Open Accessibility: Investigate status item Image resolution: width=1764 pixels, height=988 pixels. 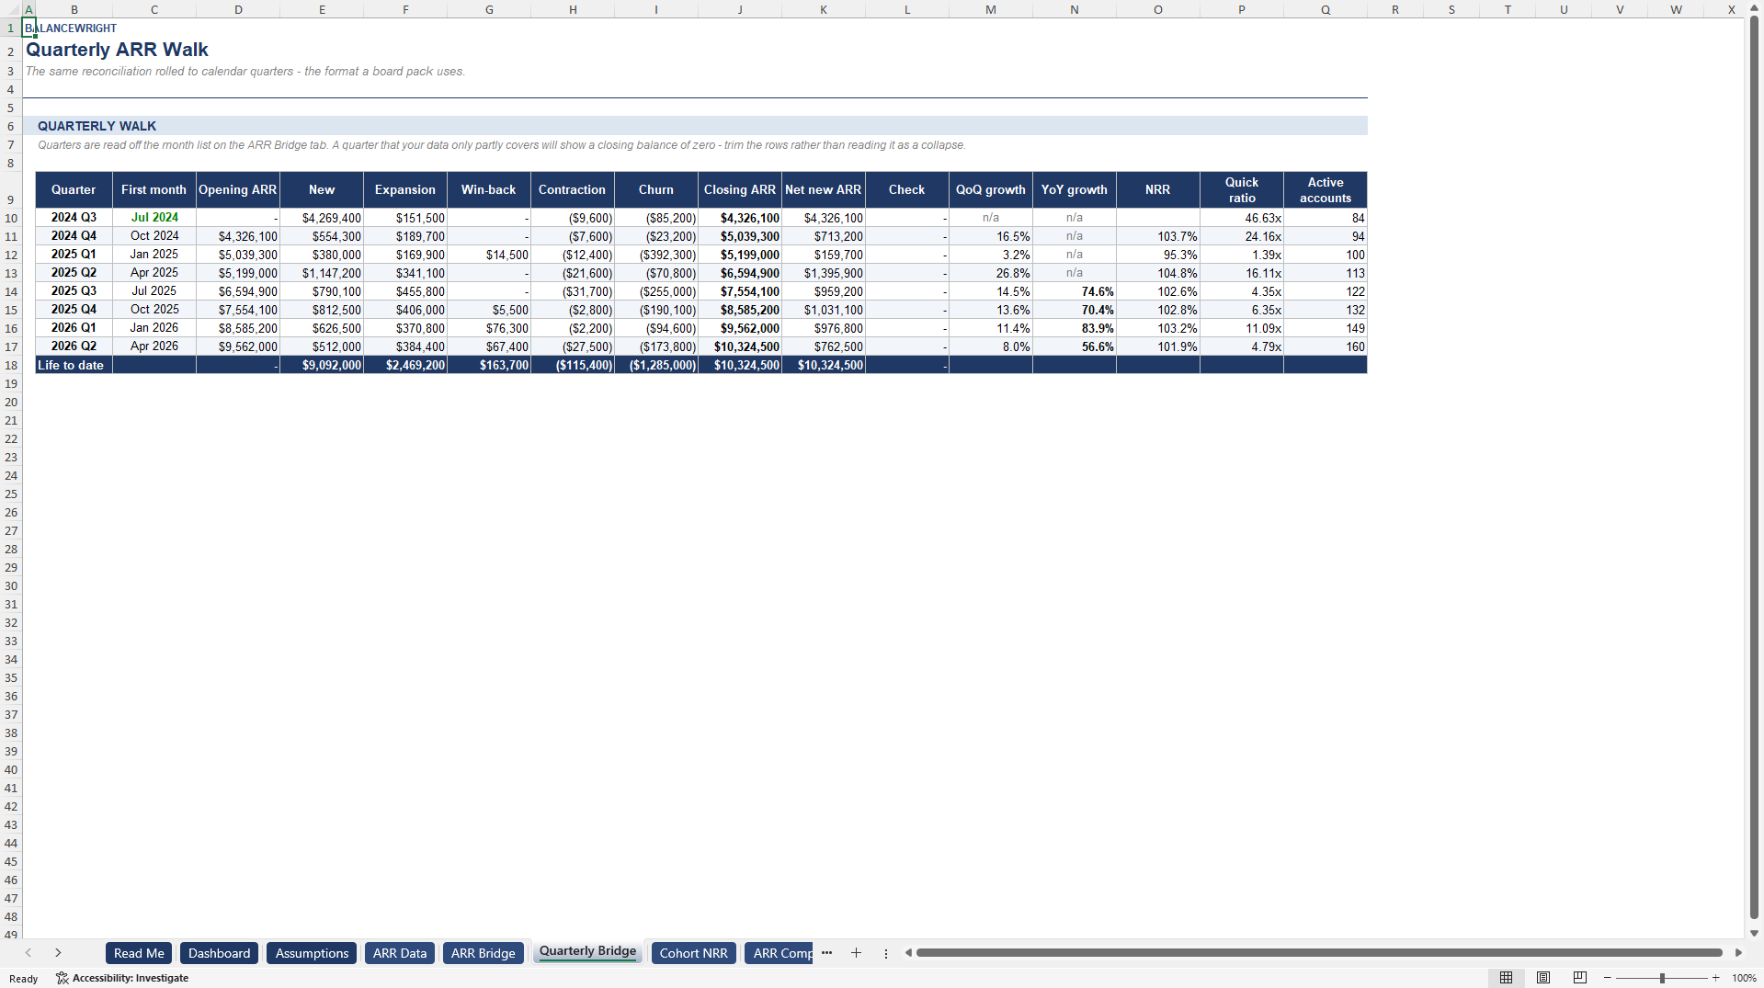[122, 978]
